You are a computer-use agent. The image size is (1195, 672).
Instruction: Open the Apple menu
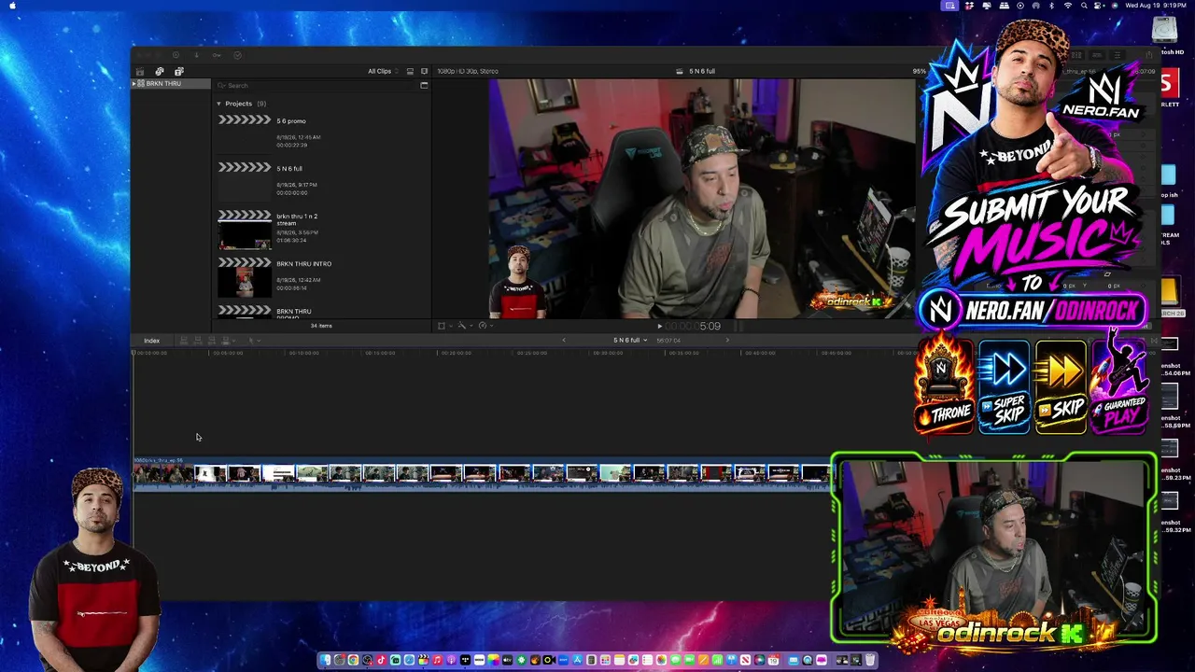coord(13,6)
